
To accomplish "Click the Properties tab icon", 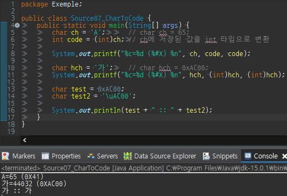I will [x=45, y=156].
